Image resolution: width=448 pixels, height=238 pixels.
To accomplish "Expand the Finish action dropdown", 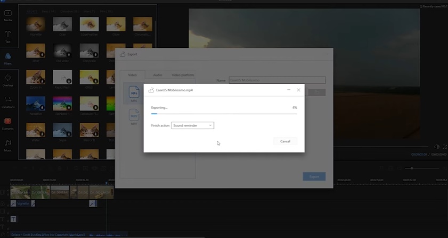I will (x=192, y=125).
